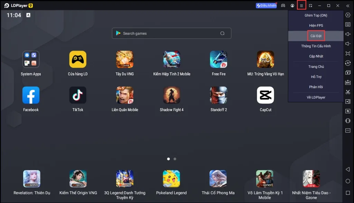
Task: Click the Android back navigation button
Action: (x=347, y=170)
